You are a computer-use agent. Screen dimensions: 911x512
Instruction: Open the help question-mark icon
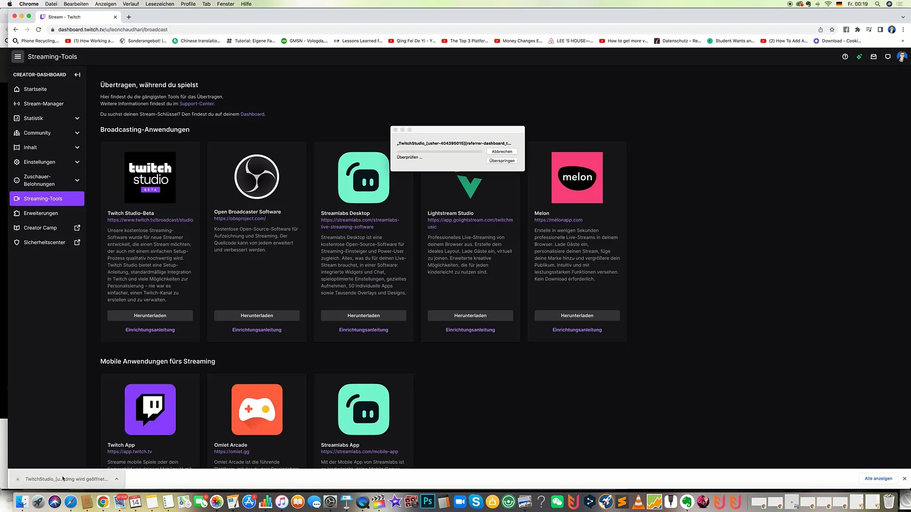click(x=845, y=56)
